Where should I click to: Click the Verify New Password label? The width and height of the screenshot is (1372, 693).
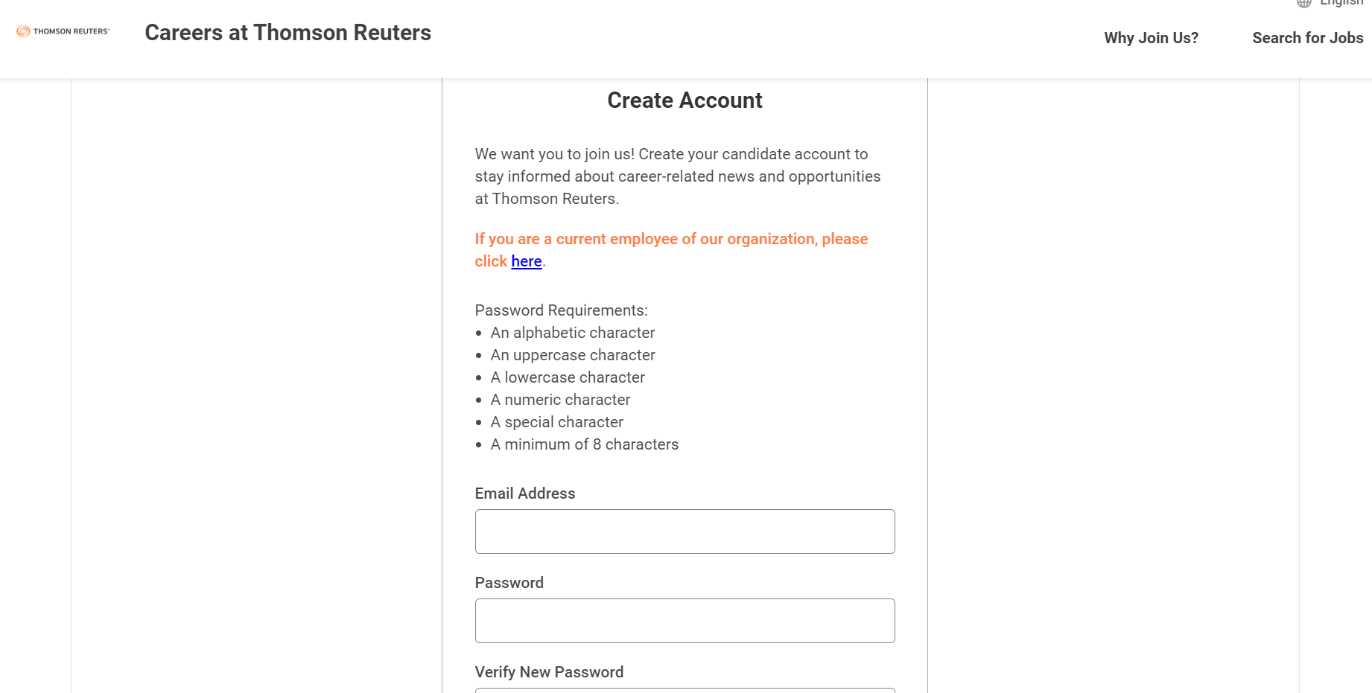click(549, 672)
